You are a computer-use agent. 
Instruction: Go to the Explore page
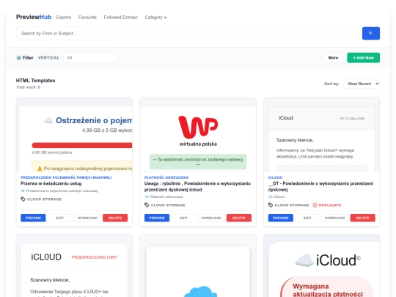(64, 18)
